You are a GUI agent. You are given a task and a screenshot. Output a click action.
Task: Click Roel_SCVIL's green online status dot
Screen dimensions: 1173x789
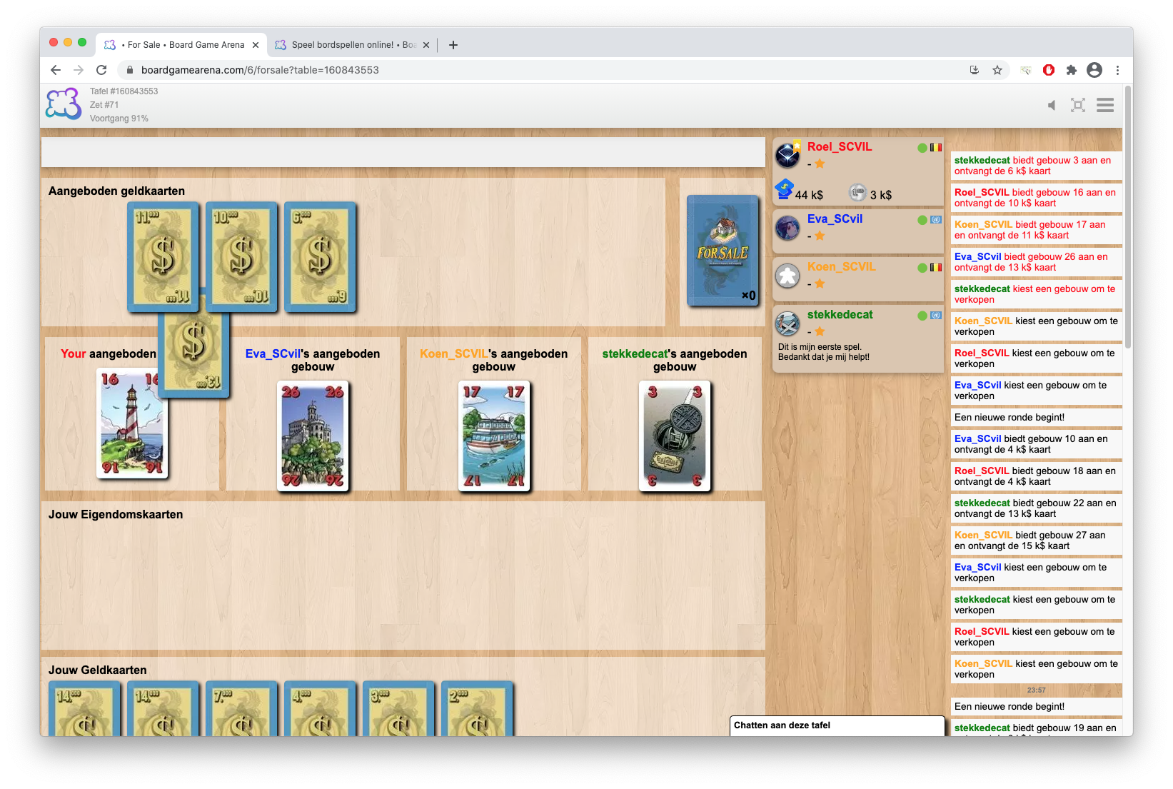coord(922,148)
